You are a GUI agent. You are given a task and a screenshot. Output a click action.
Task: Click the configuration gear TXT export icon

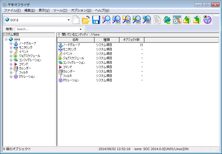click(x=146, y=20)
